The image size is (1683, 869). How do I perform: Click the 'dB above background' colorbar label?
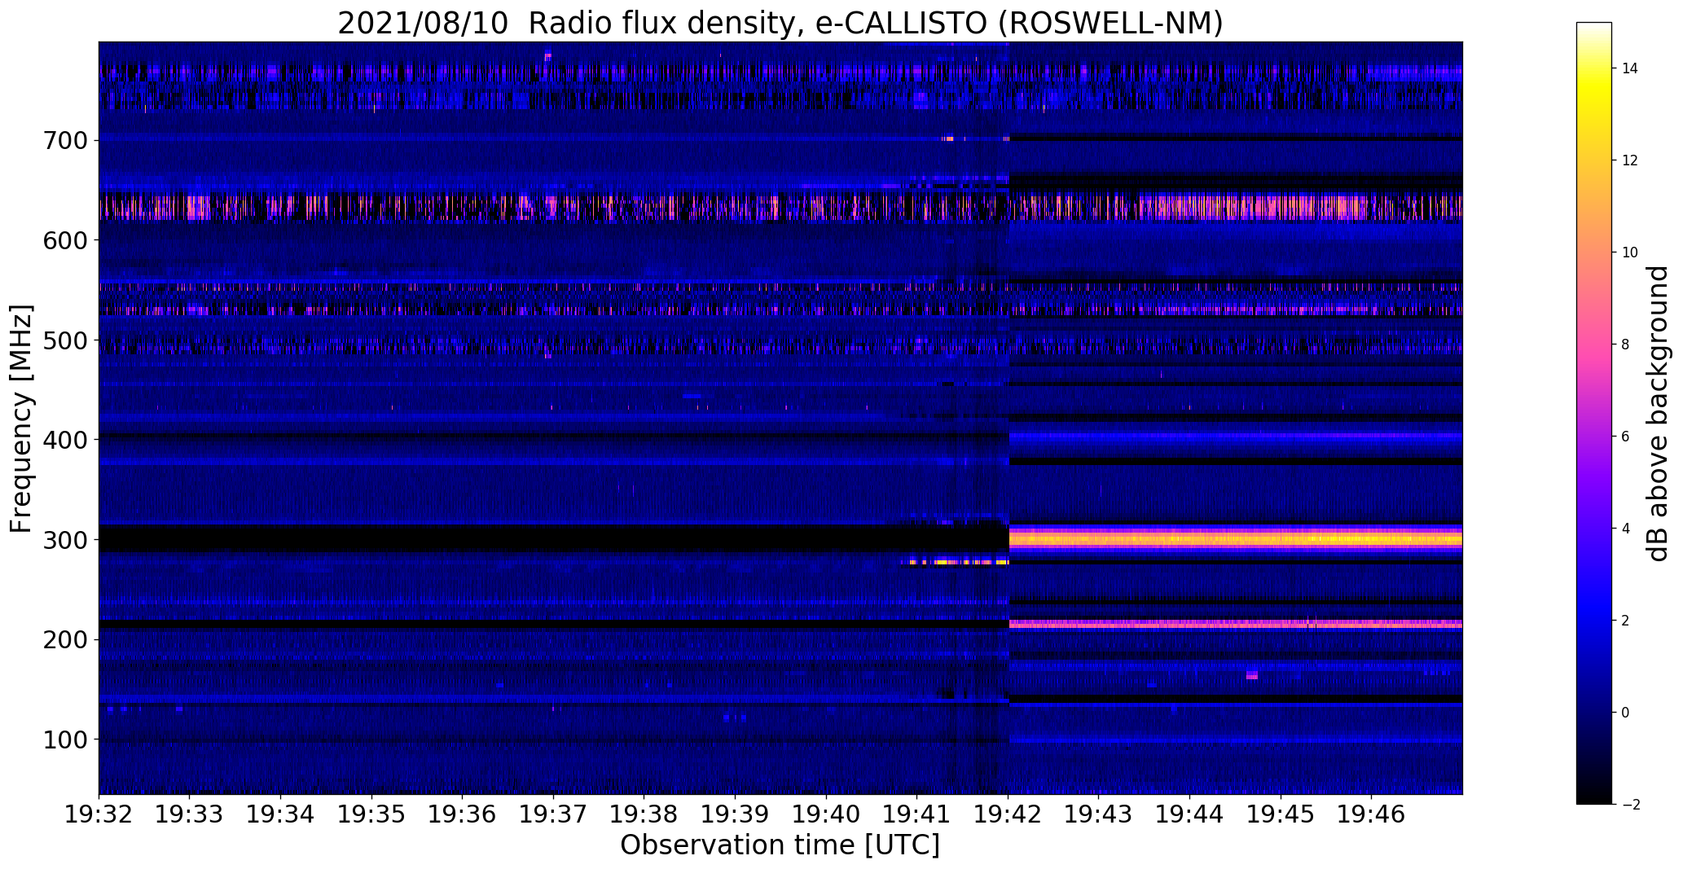pos(1658,414)
